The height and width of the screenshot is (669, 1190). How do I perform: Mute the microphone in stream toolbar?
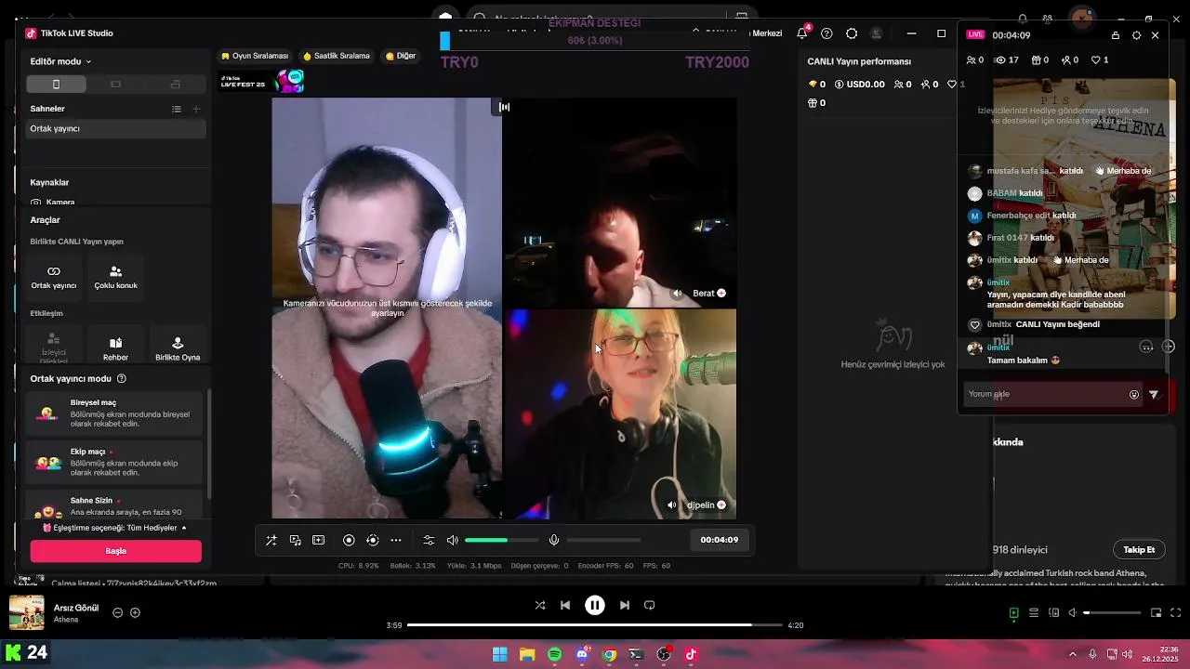point(554,540)
